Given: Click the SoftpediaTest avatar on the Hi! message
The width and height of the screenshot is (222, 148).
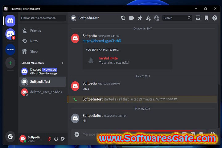Looking at the screenshot, I should [75, 118].
